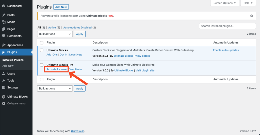The height and width of the screenshot is (135, 260).
Task: Open the bottom Bulk actions dropdown
Action: (x=55, y=88)
